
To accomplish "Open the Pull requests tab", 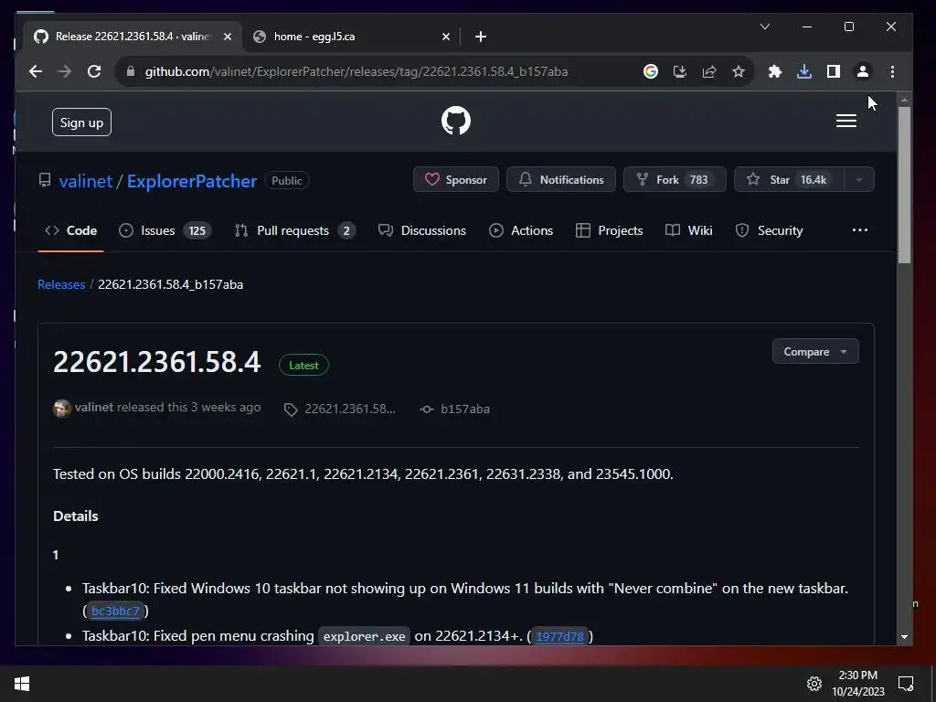I will coord(295,230).
